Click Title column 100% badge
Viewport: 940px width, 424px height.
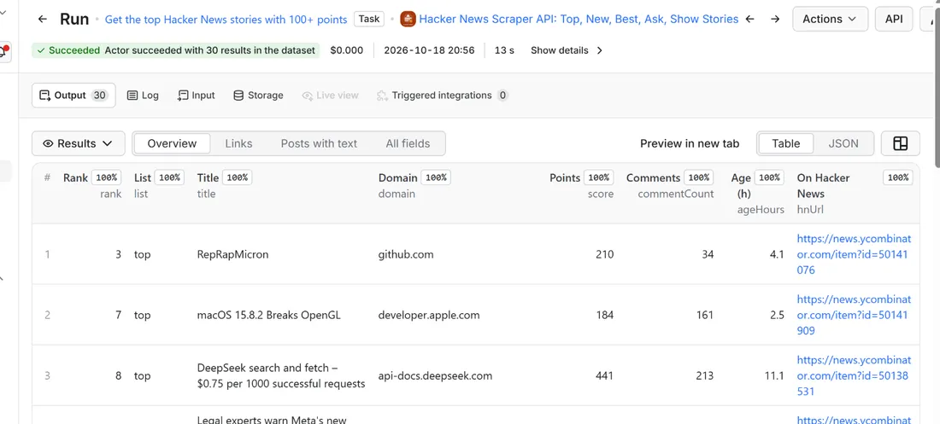(238, 177)
